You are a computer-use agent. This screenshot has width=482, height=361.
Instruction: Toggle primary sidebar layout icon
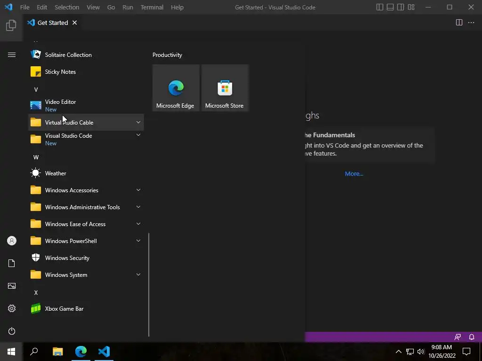point(380,7)
